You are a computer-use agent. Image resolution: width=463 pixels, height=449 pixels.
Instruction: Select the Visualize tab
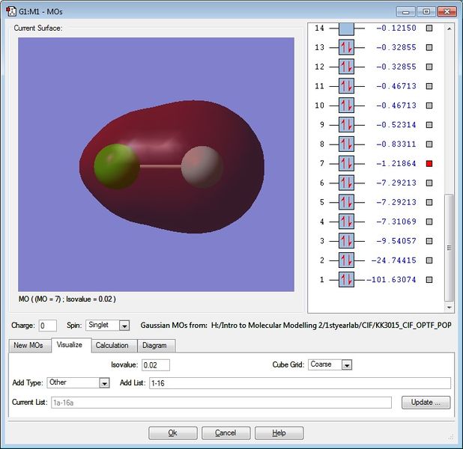coord(70,345)
